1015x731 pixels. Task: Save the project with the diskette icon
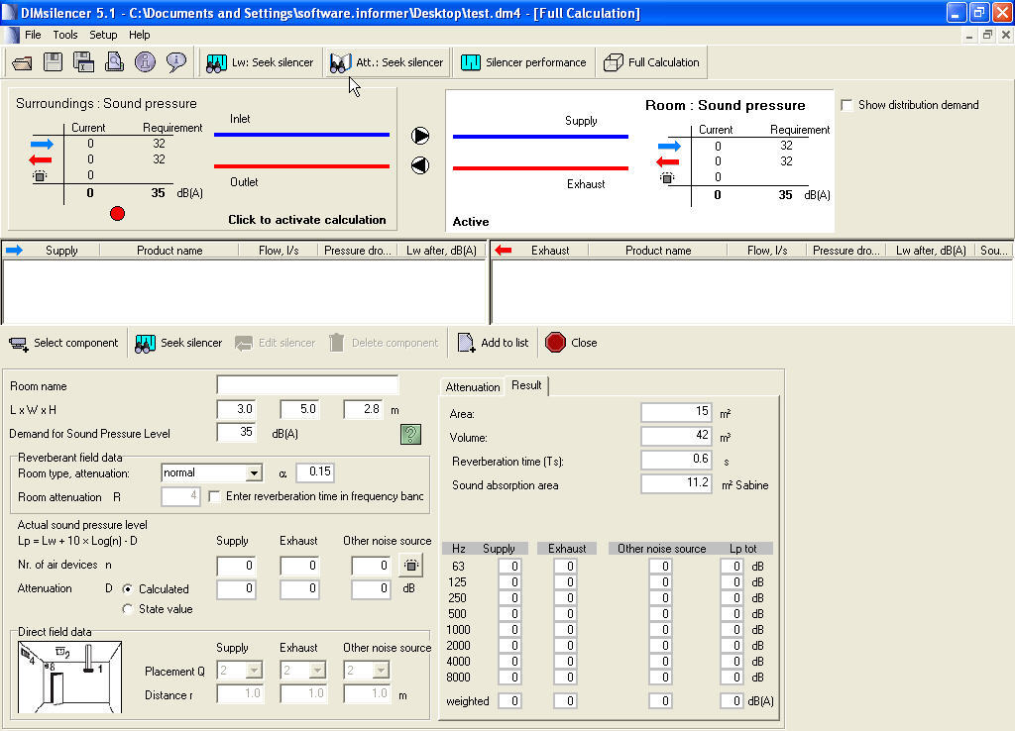(x=52, y=61)
